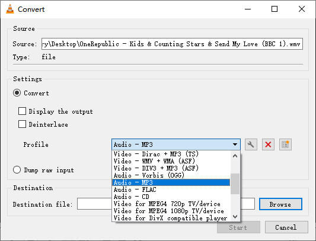The width and height of the screenshot is (316, 241).
Task: Click the Browse button
Action: click(280, 204)
